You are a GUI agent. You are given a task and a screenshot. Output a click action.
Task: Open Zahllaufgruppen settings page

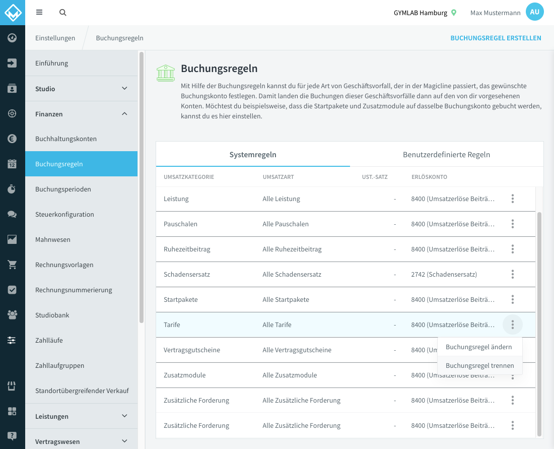pyautogui.click(x=81, y=365)
